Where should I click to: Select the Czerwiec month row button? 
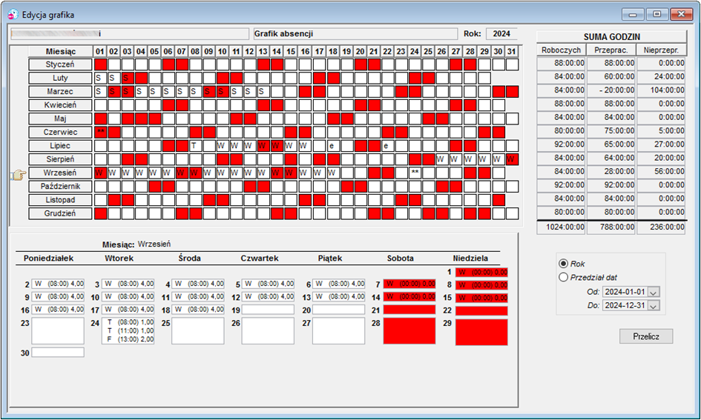click(60, 132)
